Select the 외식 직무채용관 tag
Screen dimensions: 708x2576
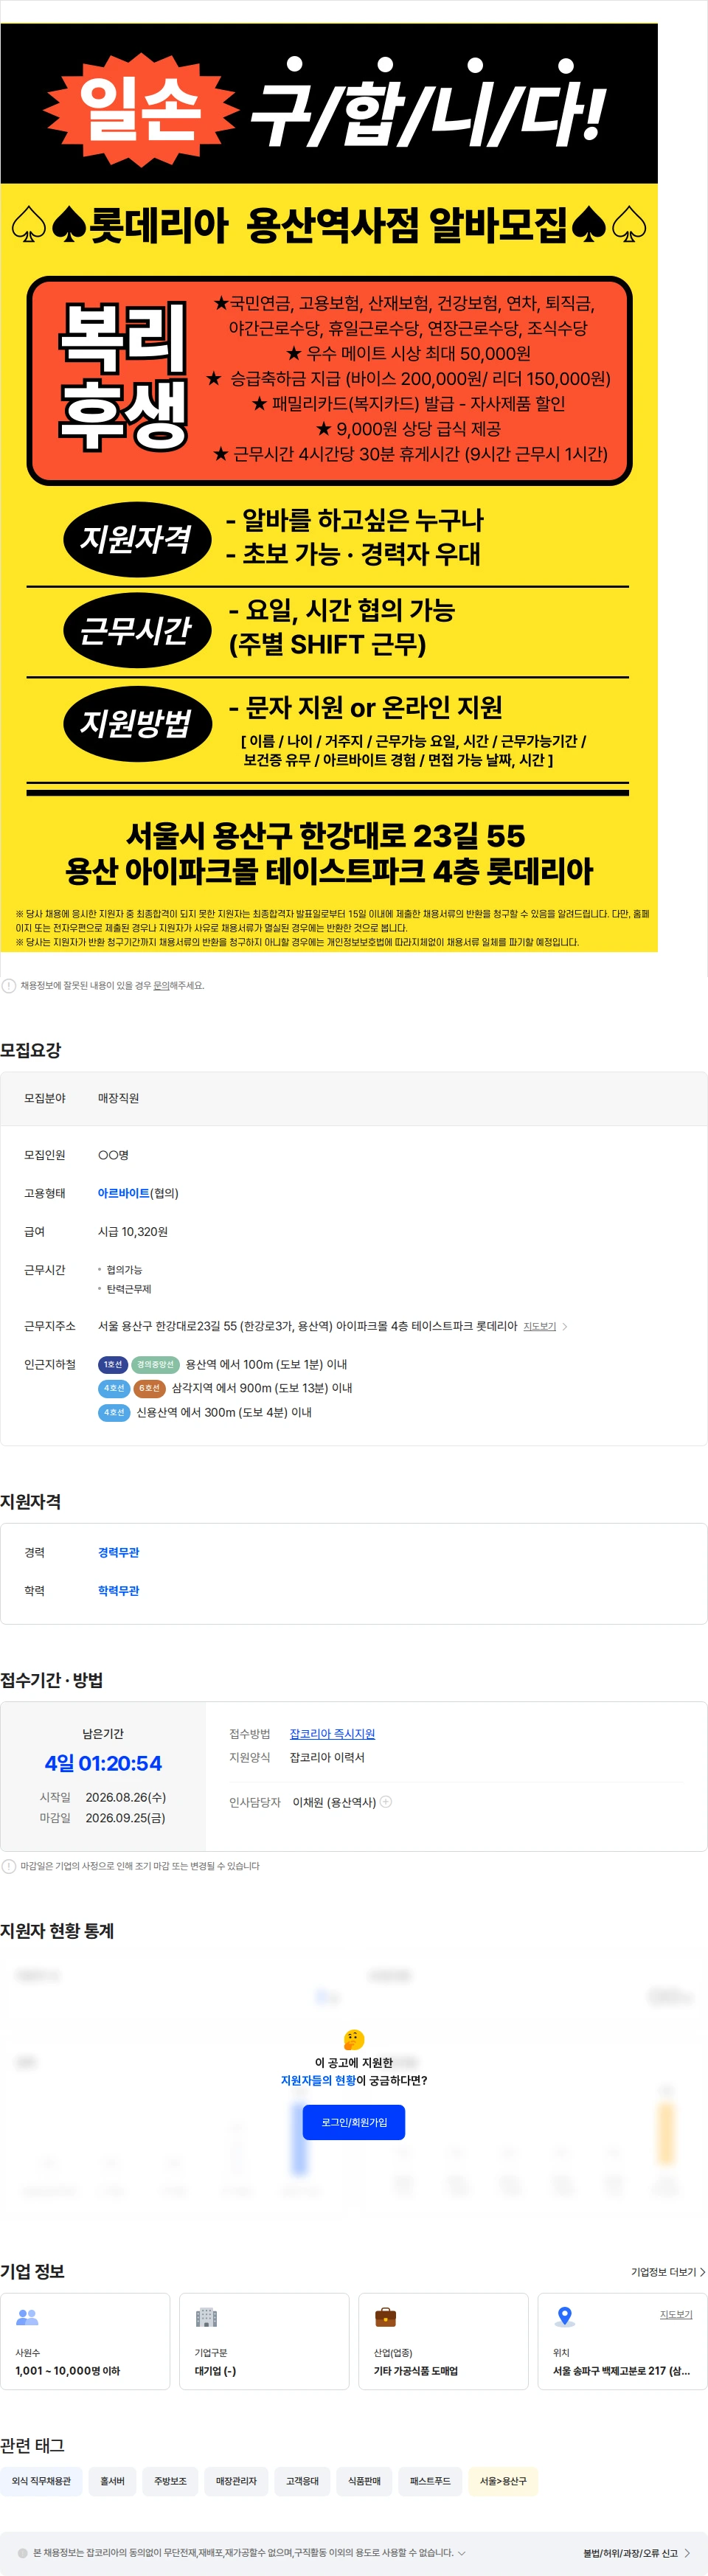click(x=42, y=2480)
